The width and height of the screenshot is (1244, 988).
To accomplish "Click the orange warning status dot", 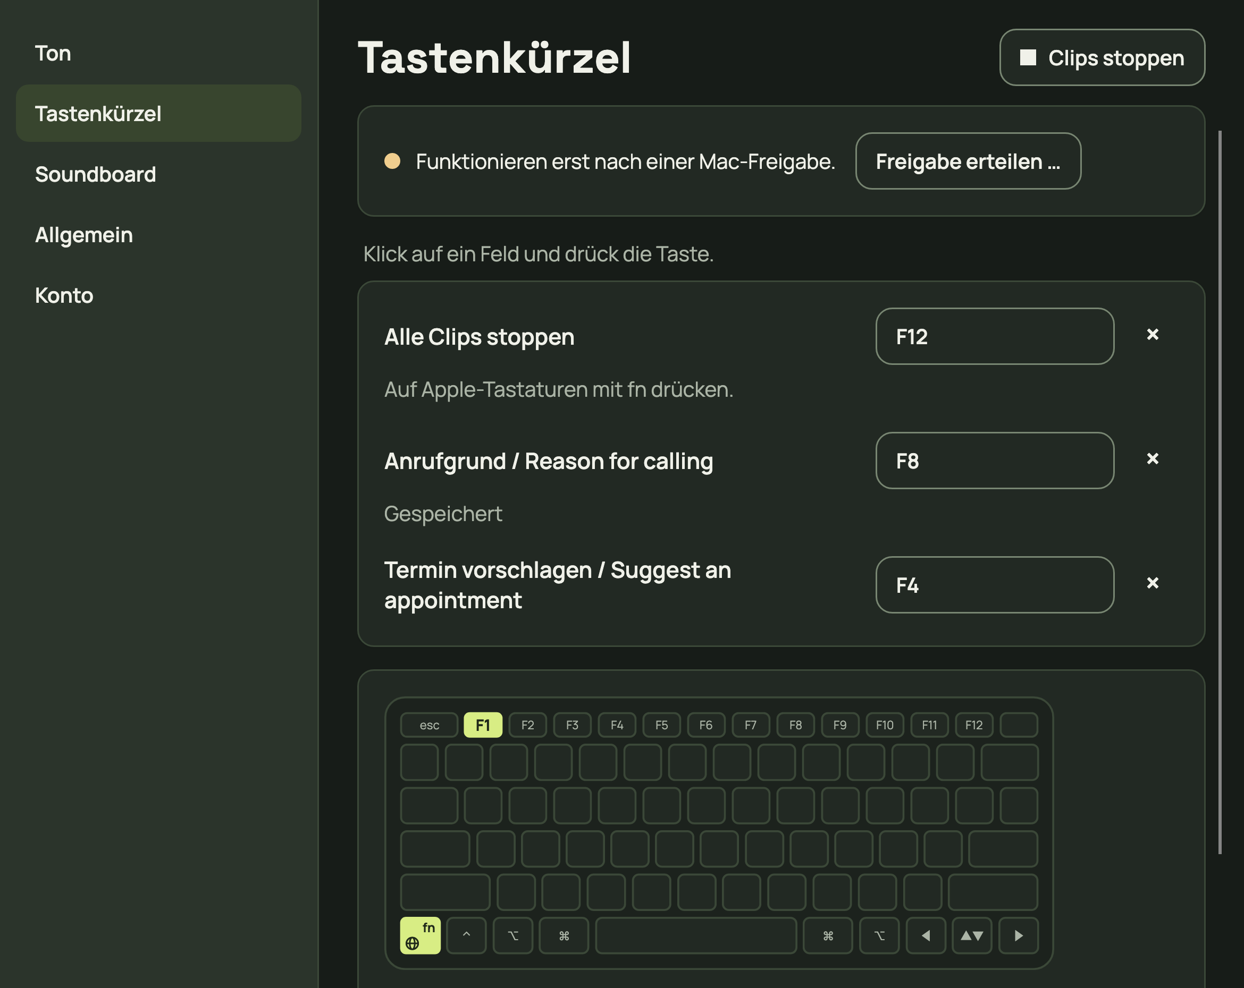I will coord(392,161).
